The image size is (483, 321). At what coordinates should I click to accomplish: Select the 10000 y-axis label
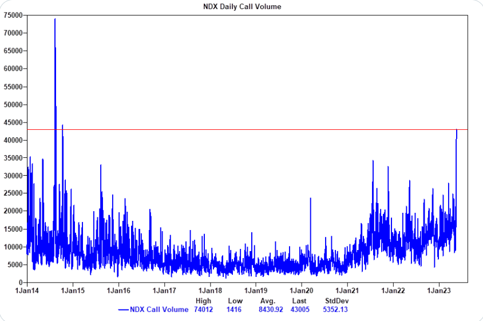(13, 247)
